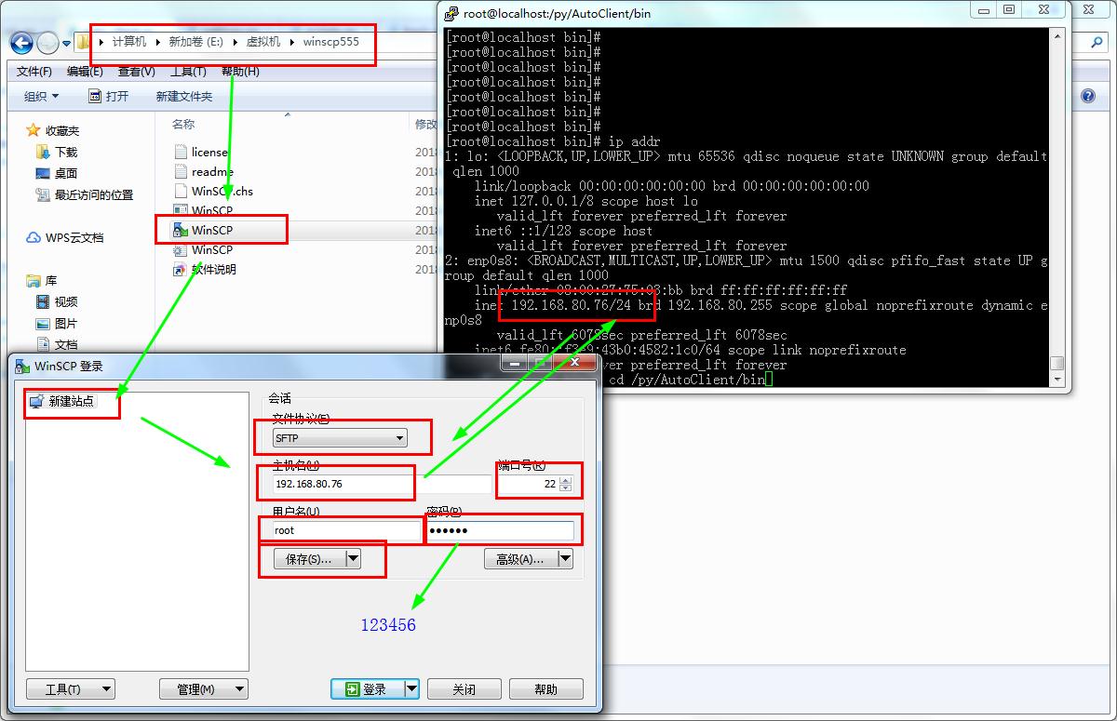Open the 帮助(H) menu in Explorer

point(240,72)
